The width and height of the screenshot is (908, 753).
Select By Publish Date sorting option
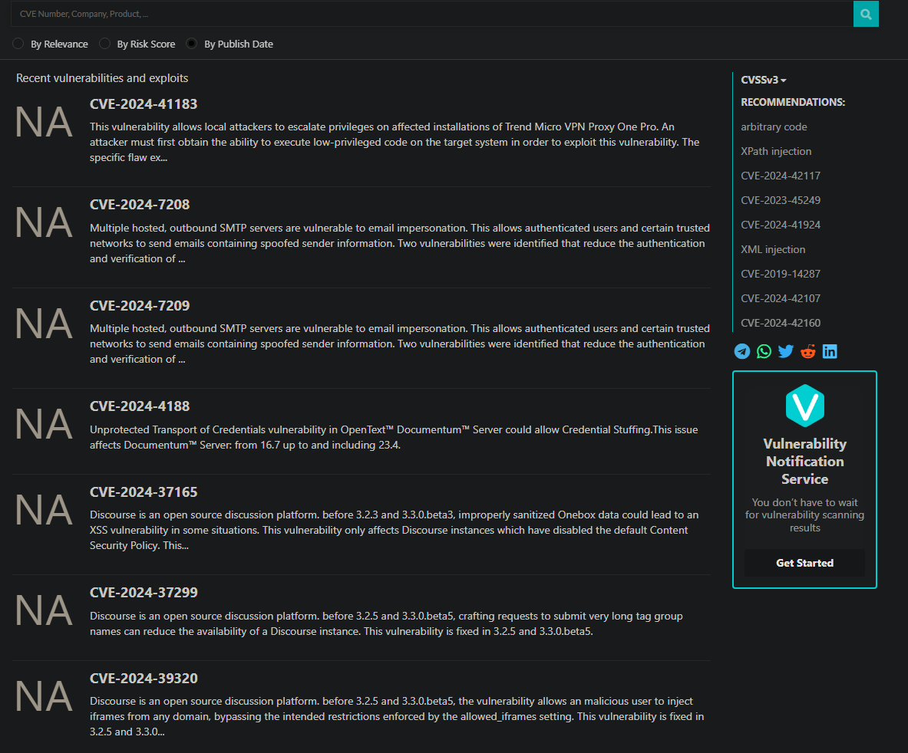point(192,44)
